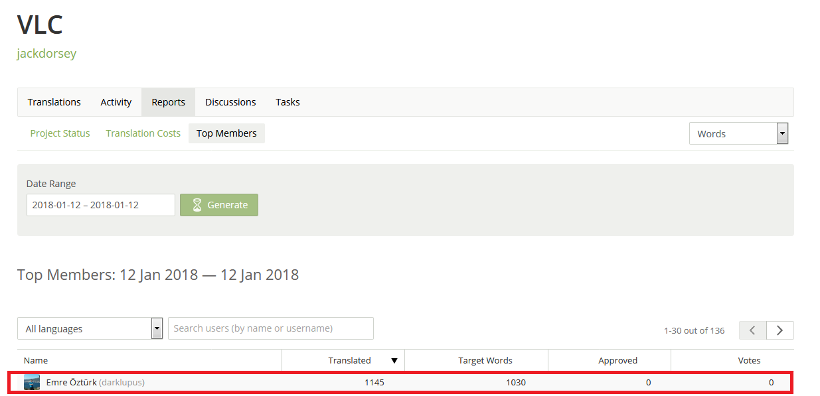This screenshot has width=820, height=396.
Task: Sort by Target Words column
Action: [485, 360]
